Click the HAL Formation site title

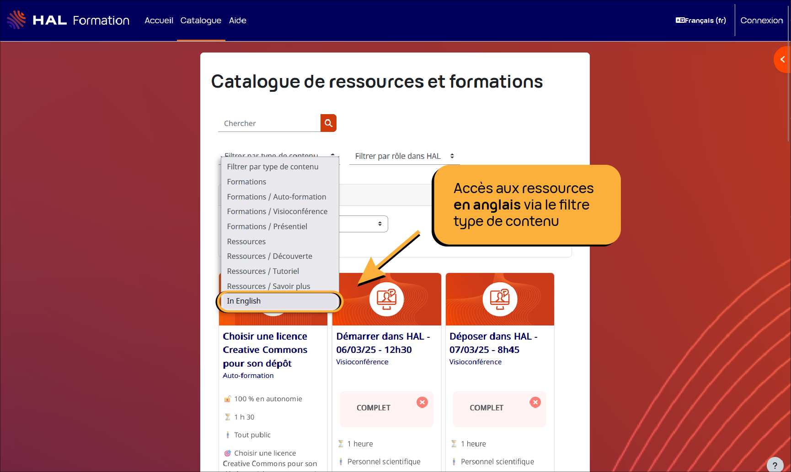click(81, 20)
